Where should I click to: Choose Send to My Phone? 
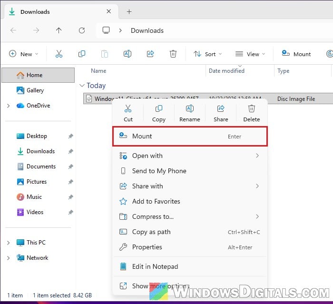[x=190, y=171]
